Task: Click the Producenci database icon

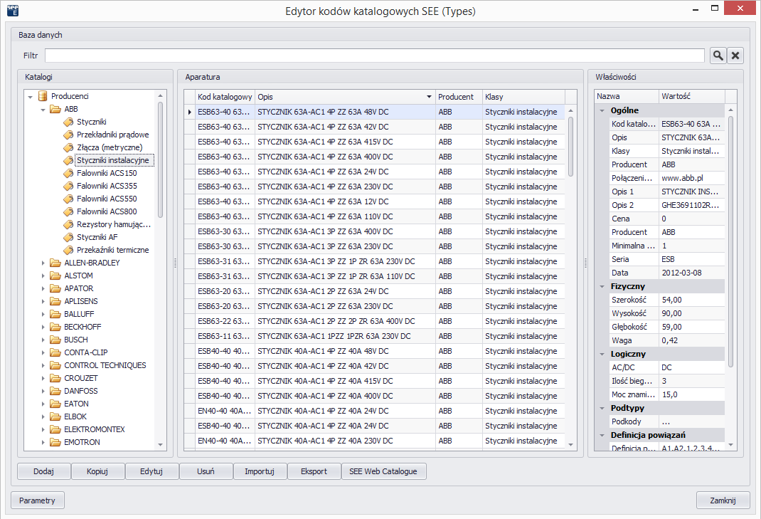Action: point(43,96)
